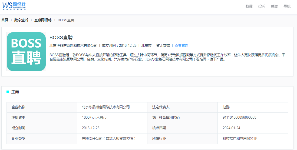Open the 投诉 navigation menu
The image size is (297, 150).
tap(262, 6)
